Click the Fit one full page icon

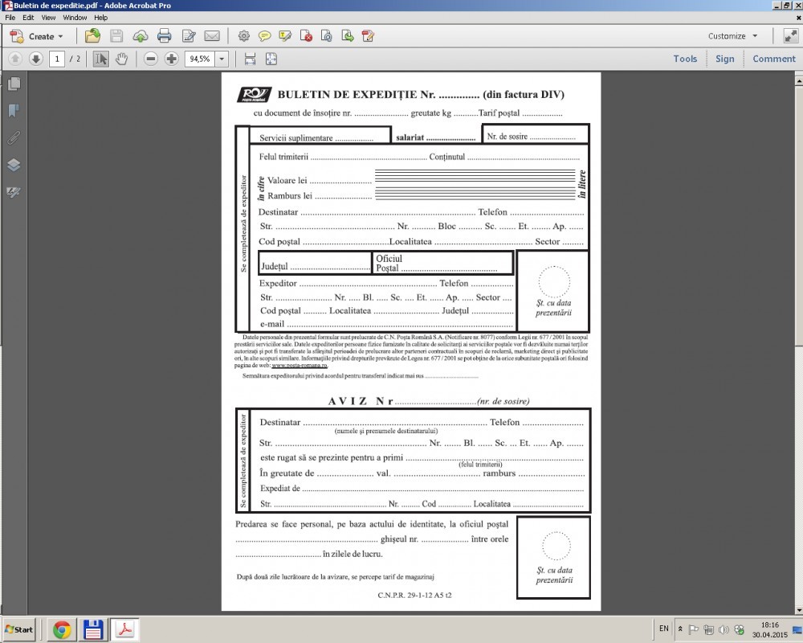tap(271, 59)
